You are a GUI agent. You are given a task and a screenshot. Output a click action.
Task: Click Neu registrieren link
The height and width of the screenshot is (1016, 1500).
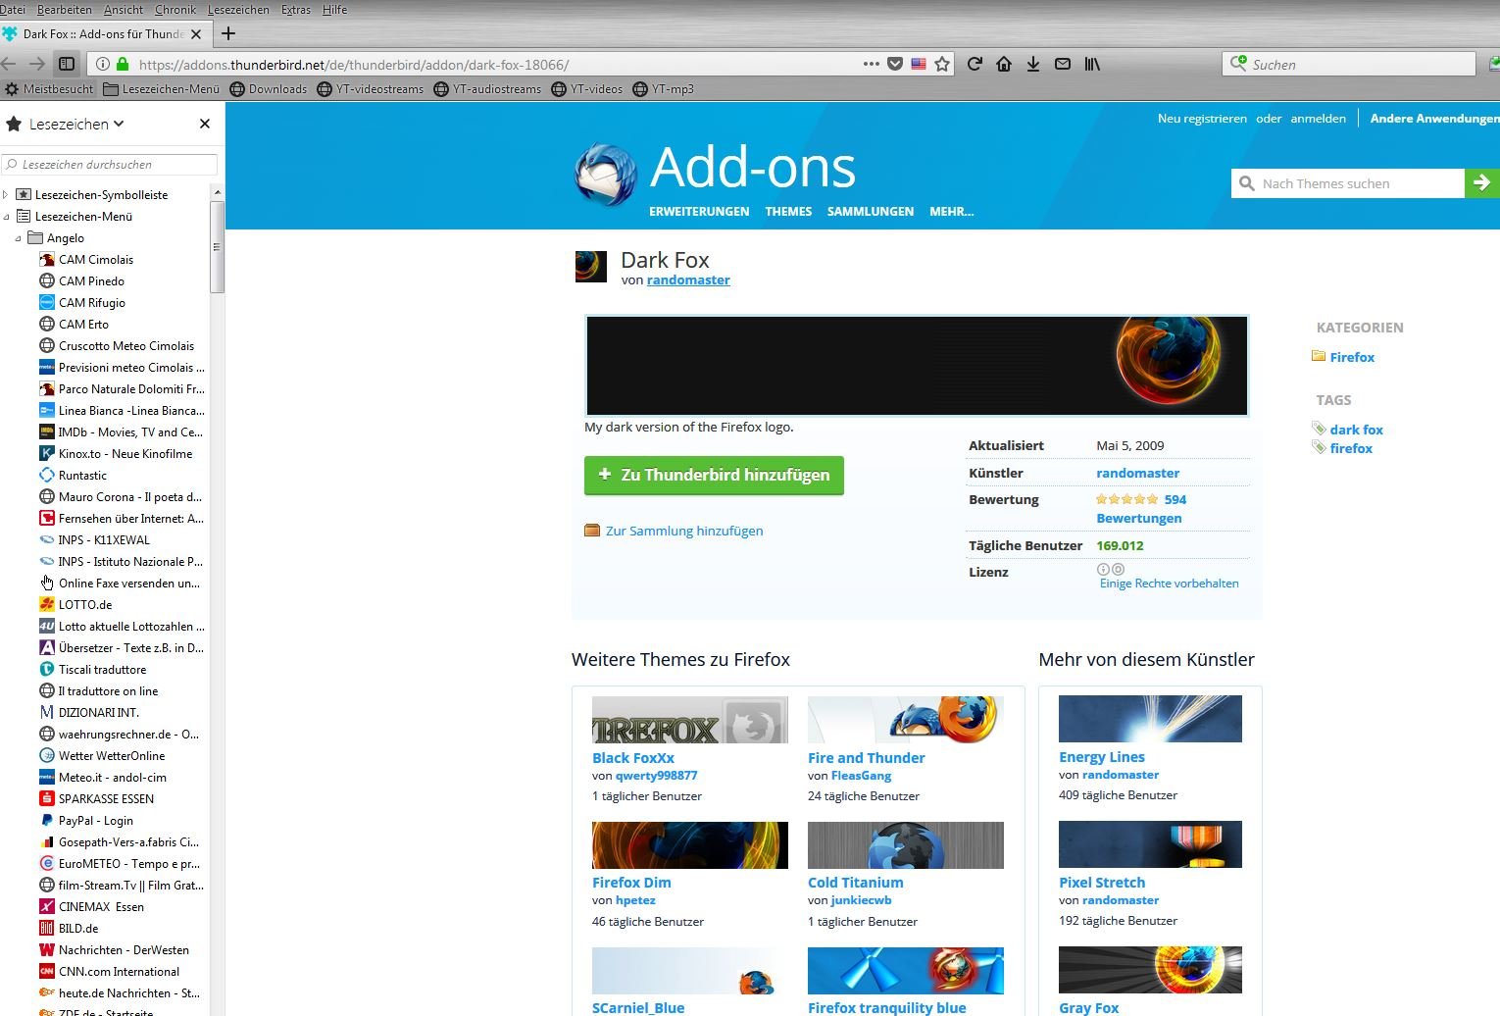tap(1202, 119)
